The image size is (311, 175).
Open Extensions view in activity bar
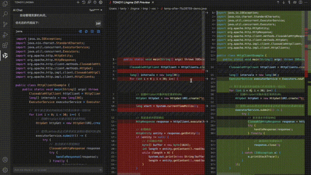pyautogui.click(x=5, y=45)
